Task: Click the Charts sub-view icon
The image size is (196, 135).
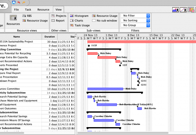Action: (x=72, y=21)
